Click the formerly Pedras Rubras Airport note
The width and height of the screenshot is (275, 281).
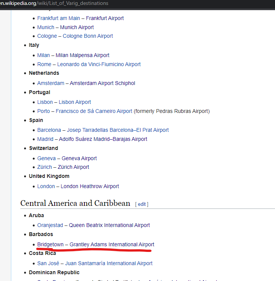point(172,111)
